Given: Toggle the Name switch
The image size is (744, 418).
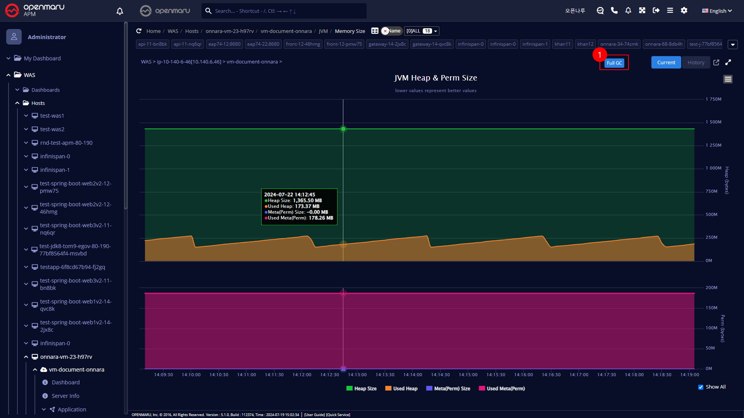Looking at the screenshot, I should (392, 31).
